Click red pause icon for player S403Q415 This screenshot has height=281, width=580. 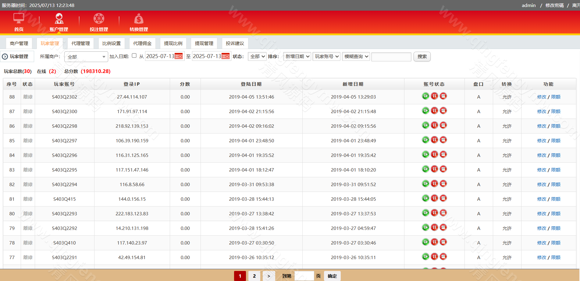click(434, 198)
